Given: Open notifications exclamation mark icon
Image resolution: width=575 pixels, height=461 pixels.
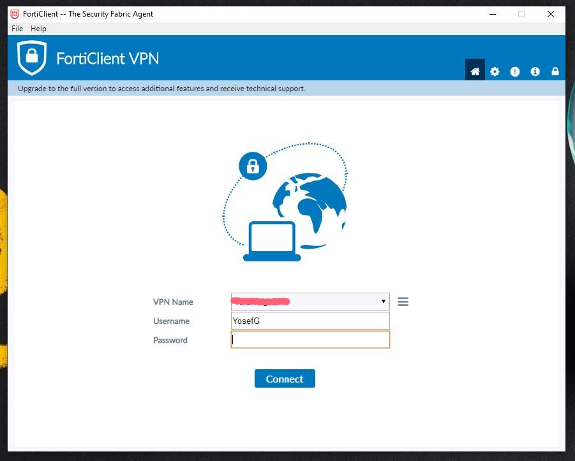Looking at the screenshot, I should click(515, 71).
